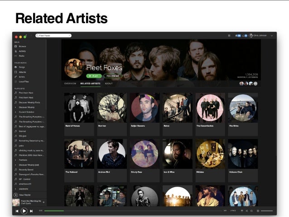Click the song progress bar

(x=133, y=211)
